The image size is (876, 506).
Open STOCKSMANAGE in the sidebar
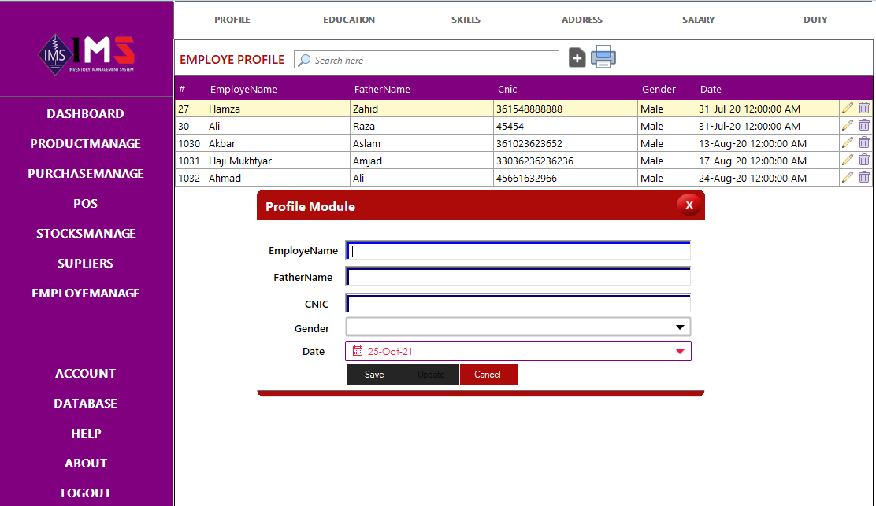86,233
